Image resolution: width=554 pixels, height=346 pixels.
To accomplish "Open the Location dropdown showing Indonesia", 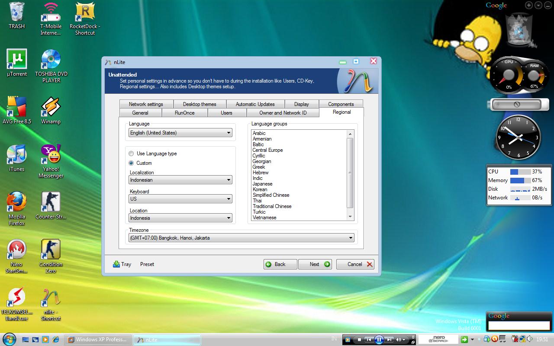I will click(180, 218).
